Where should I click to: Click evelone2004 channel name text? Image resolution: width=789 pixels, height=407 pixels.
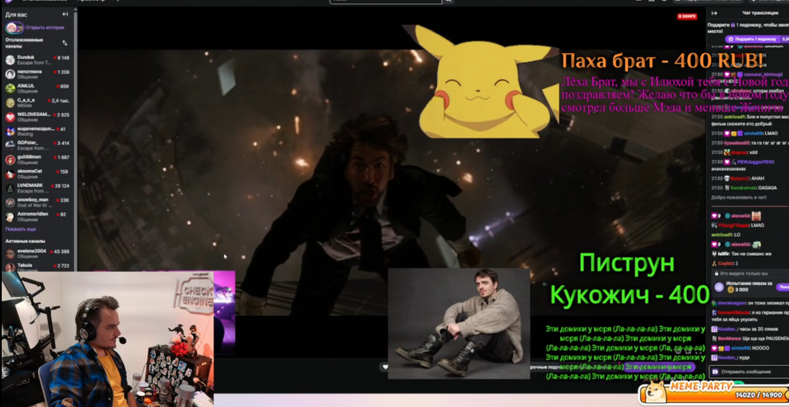32,251
